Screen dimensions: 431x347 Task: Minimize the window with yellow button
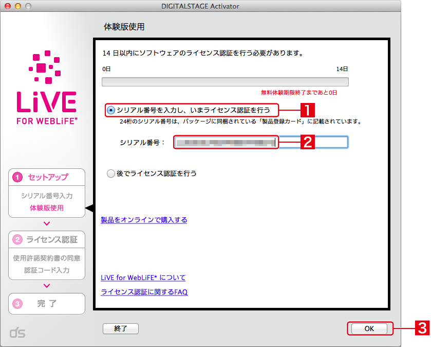pyautogui.click(x=18, y=6)
